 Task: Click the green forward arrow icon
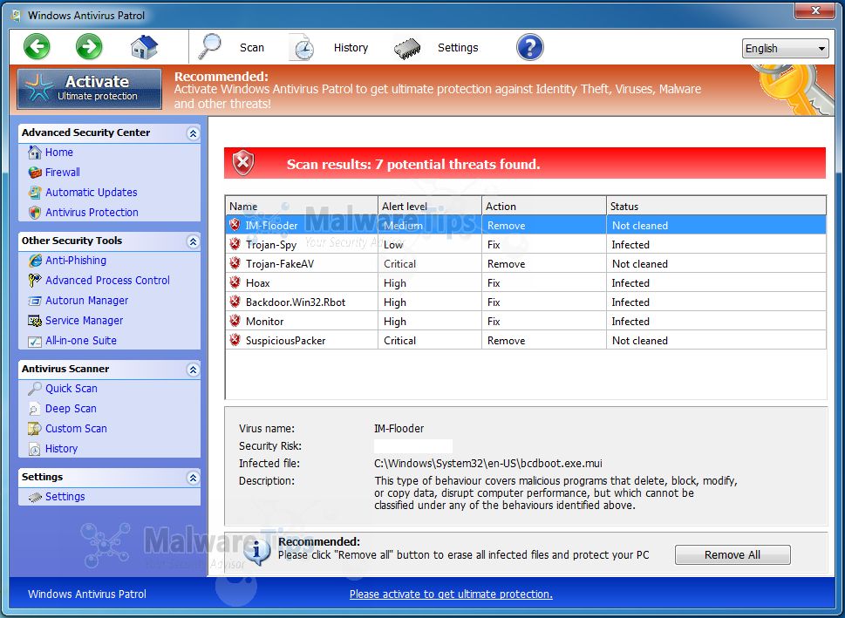(89, 47)
